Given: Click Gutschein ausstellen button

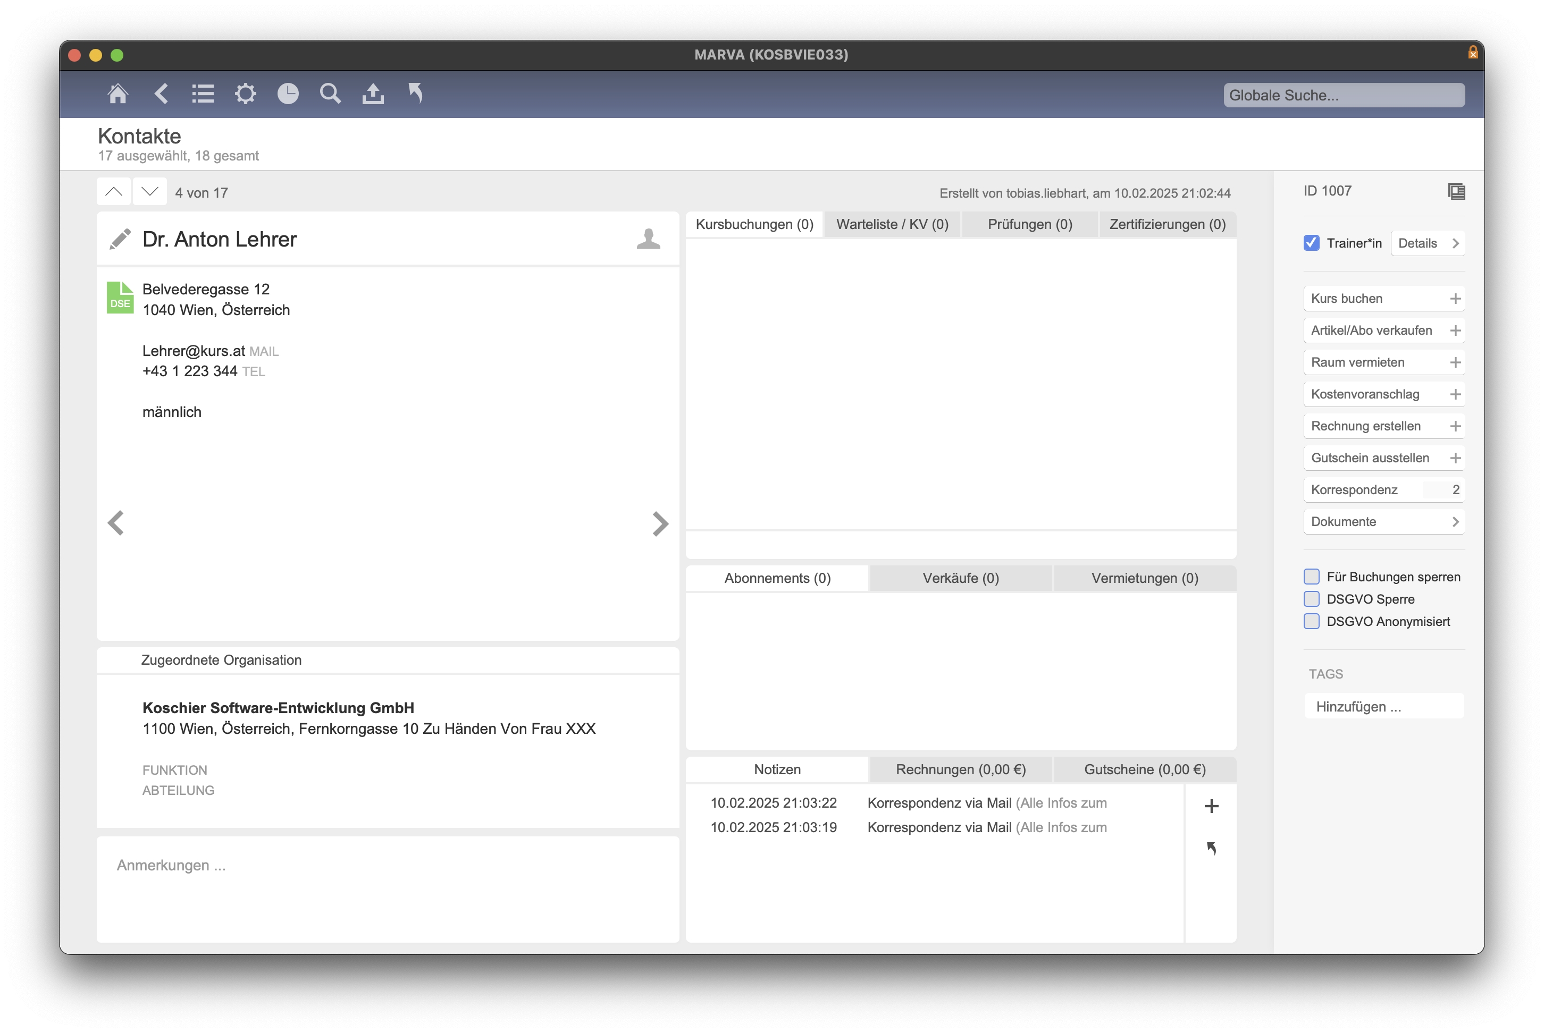Looking at the screenshot, I should (1384, 458).
